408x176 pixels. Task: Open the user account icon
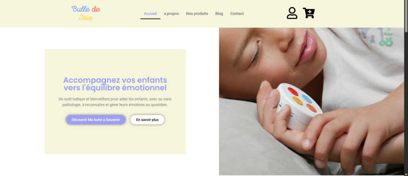[292, 13]
